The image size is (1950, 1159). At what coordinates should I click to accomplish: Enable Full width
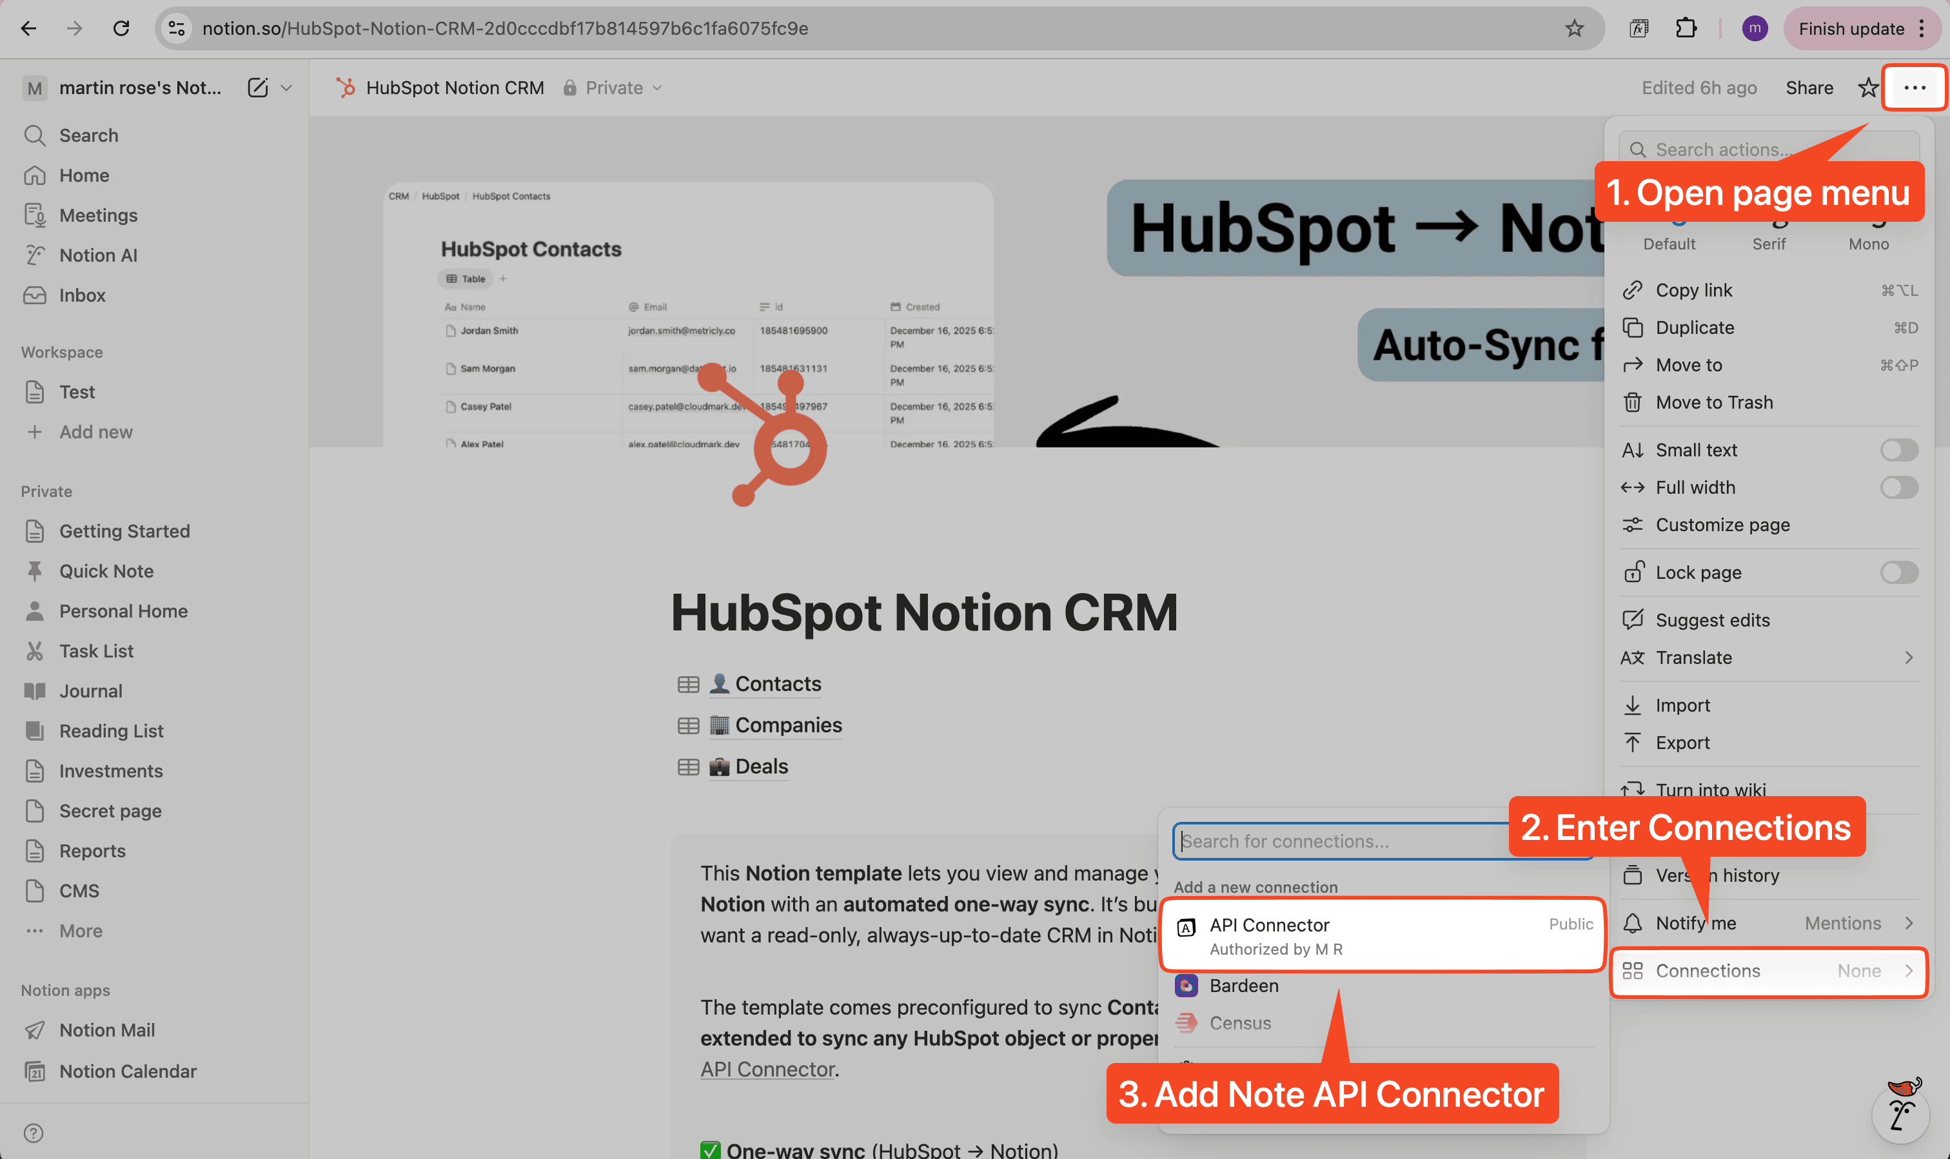click(x=1898, y=487)
